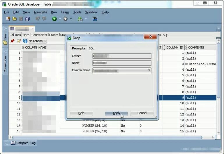This screenshot has width=224, height=154.
Task: Expand the forward navigation history arrow
Action: (71, 19)
